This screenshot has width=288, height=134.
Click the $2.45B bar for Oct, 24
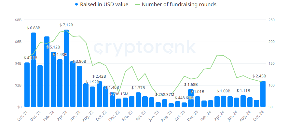point(263,94)
